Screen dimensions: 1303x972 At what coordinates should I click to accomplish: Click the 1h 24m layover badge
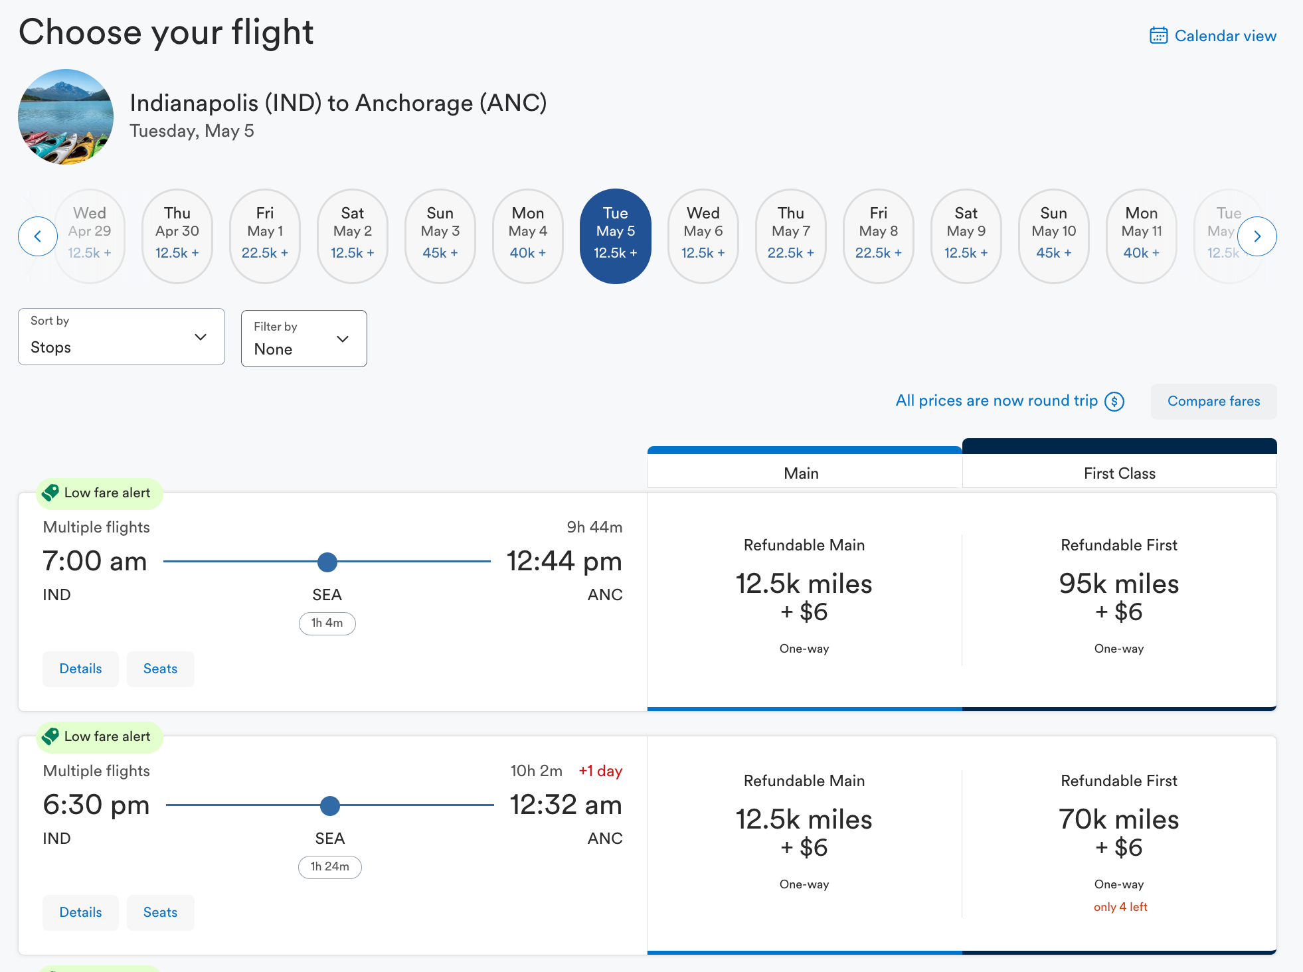329,866
